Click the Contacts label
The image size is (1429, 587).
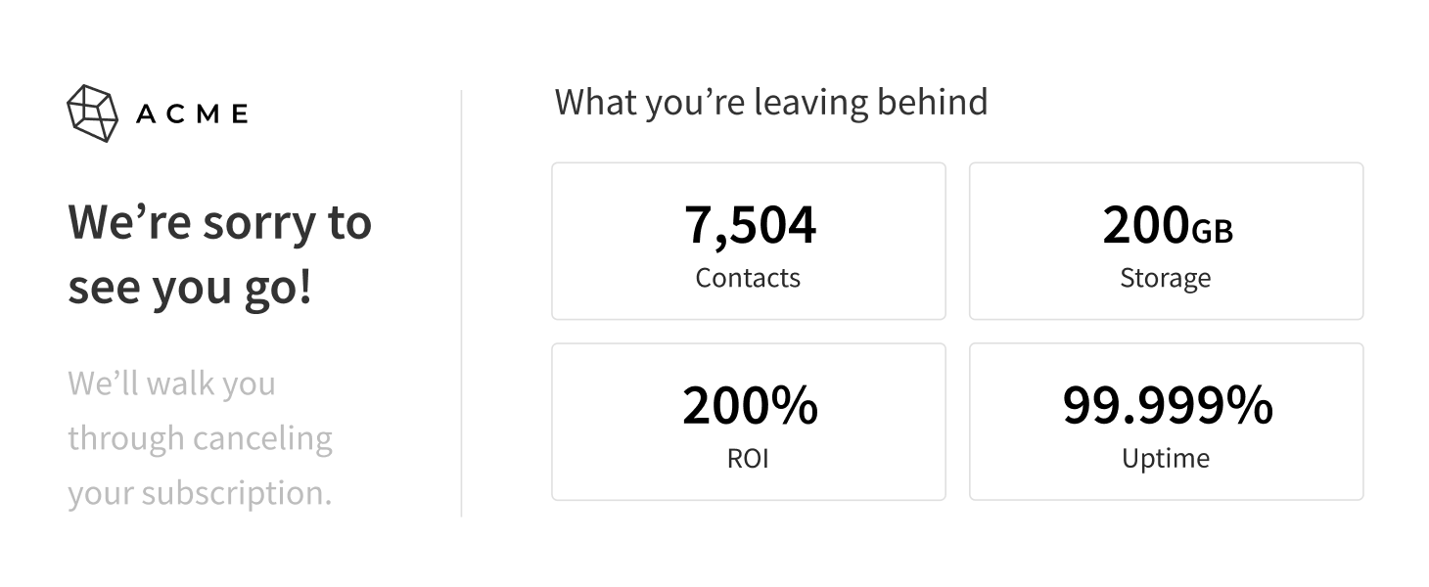[748, 278]
